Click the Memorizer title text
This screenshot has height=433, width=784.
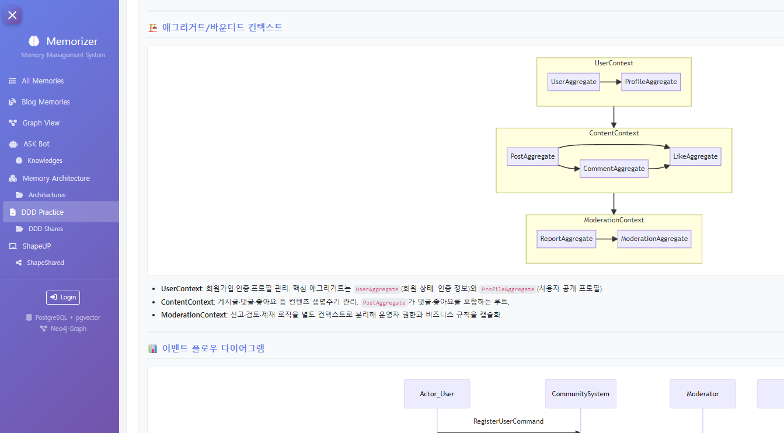coord(72,41)
